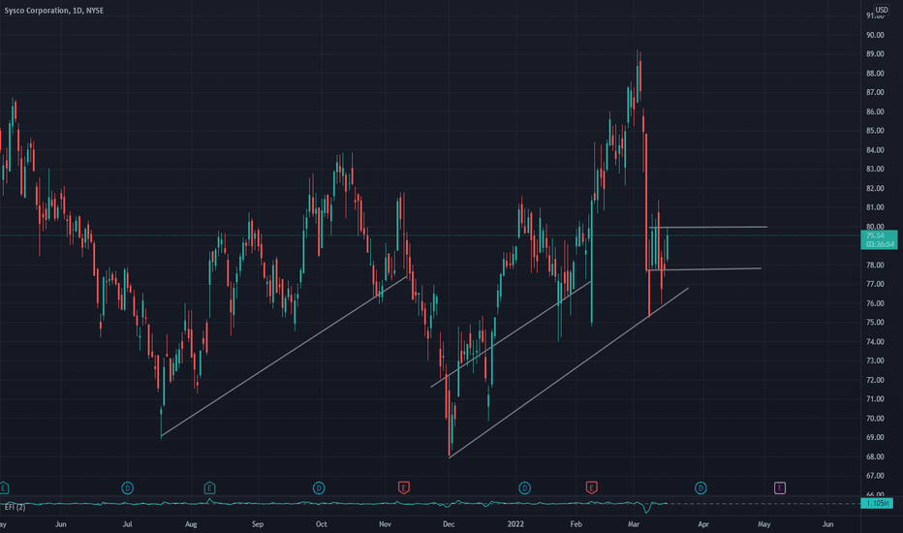Click the purple upcoming earnings marker near May
903x533 pixels.
click(779, 488)
